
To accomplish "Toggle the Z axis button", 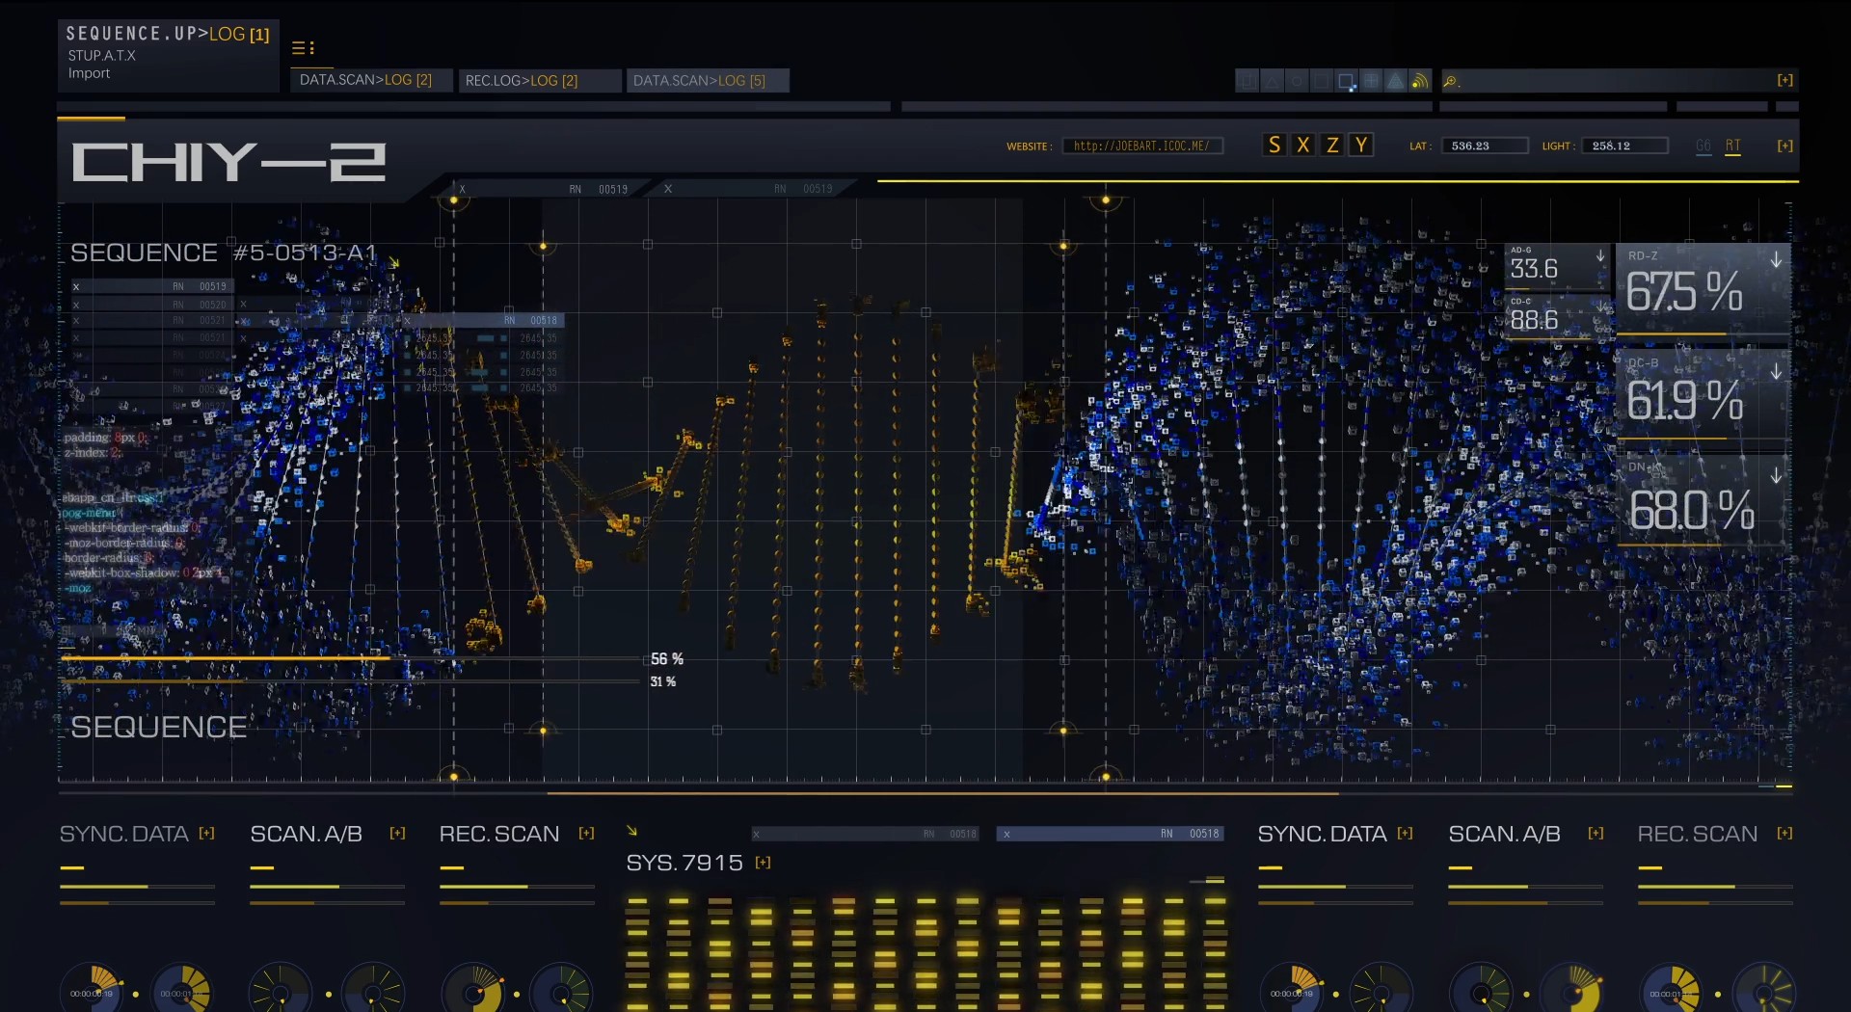I will [x=1332, y=146].
